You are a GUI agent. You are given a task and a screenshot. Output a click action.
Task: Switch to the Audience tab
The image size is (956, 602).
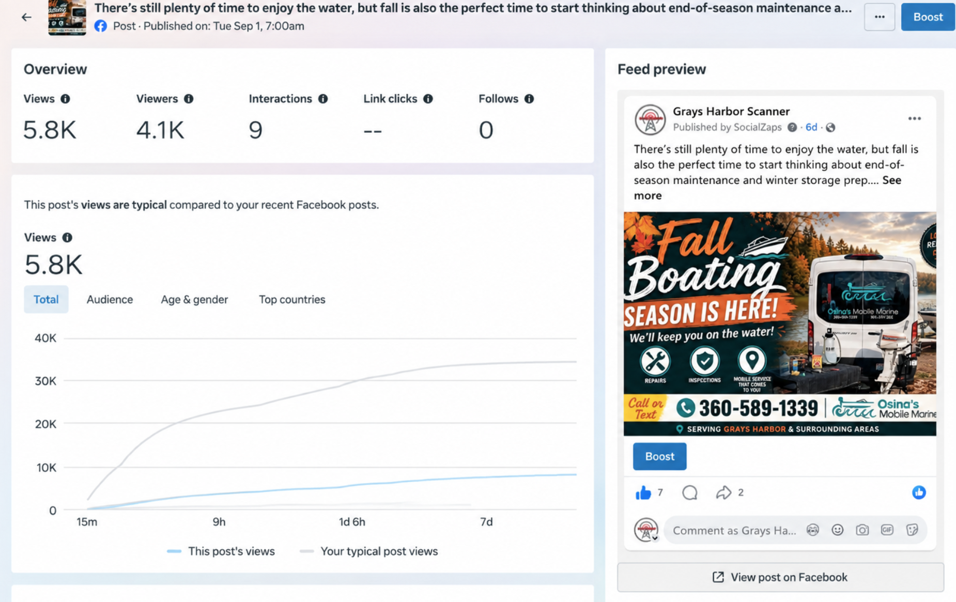110,300
